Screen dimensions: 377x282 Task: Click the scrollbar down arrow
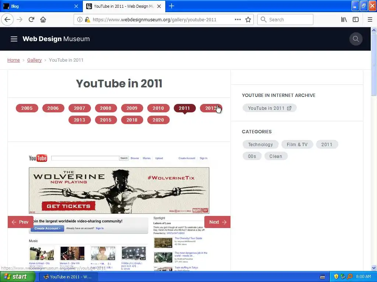pyautogui.click(x=374, y=268)
